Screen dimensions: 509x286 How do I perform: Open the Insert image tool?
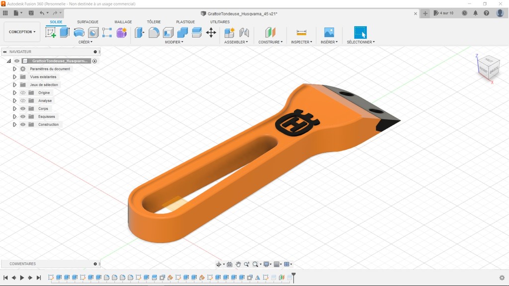(x=329, y=33)
